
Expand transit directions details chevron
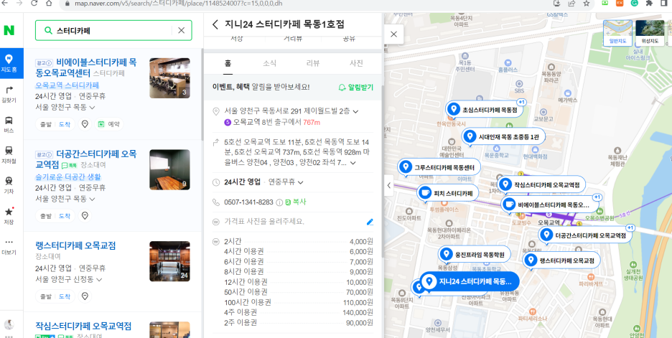353,163
